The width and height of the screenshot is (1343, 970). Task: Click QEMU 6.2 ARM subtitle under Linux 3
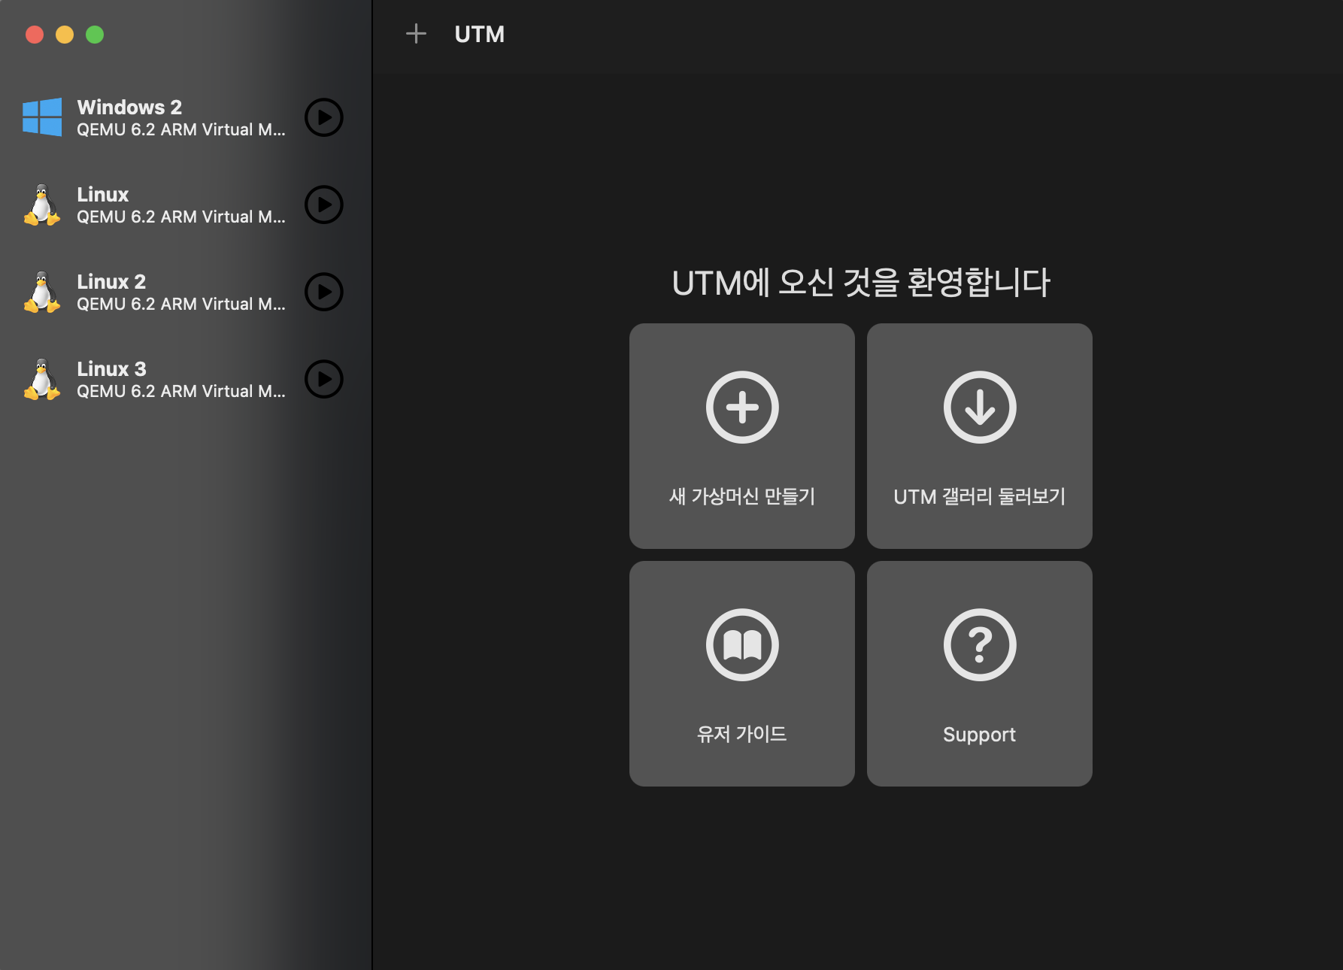181,391
